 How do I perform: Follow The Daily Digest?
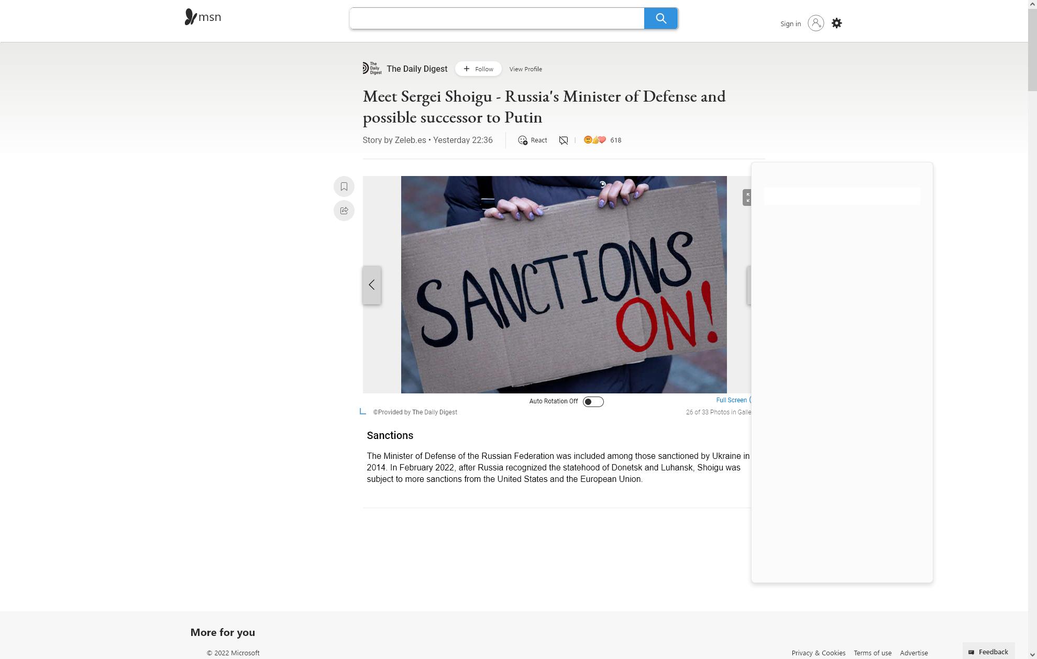(x=477, y=69)
